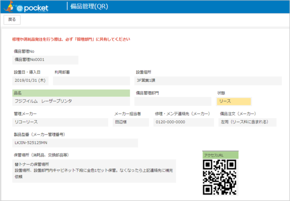Click the green アクセスURL label
The width and height of the screenshot is (290, 201).
[220, 155]
